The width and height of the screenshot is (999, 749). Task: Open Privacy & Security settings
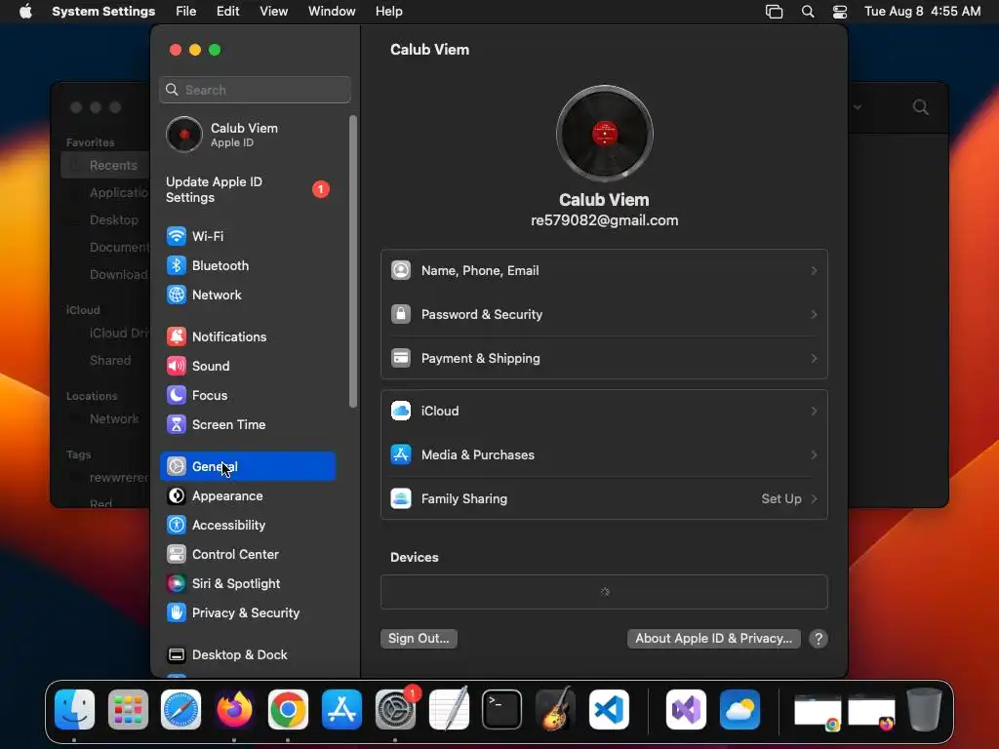coord(247,613)
